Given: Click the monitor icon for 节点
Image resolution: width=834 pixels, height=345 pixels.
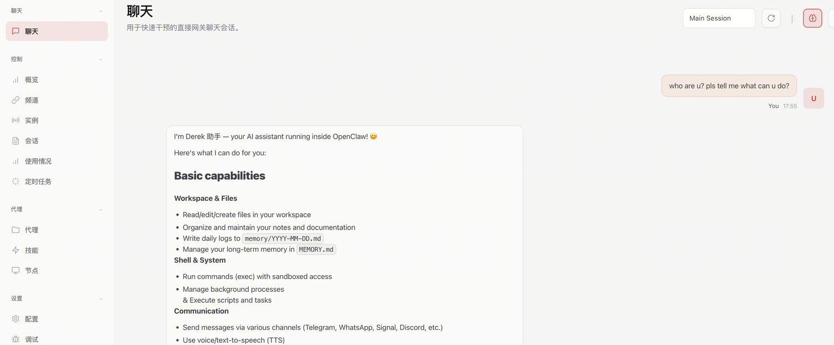Looking at the screenshot, I should [x=16, y=271].
